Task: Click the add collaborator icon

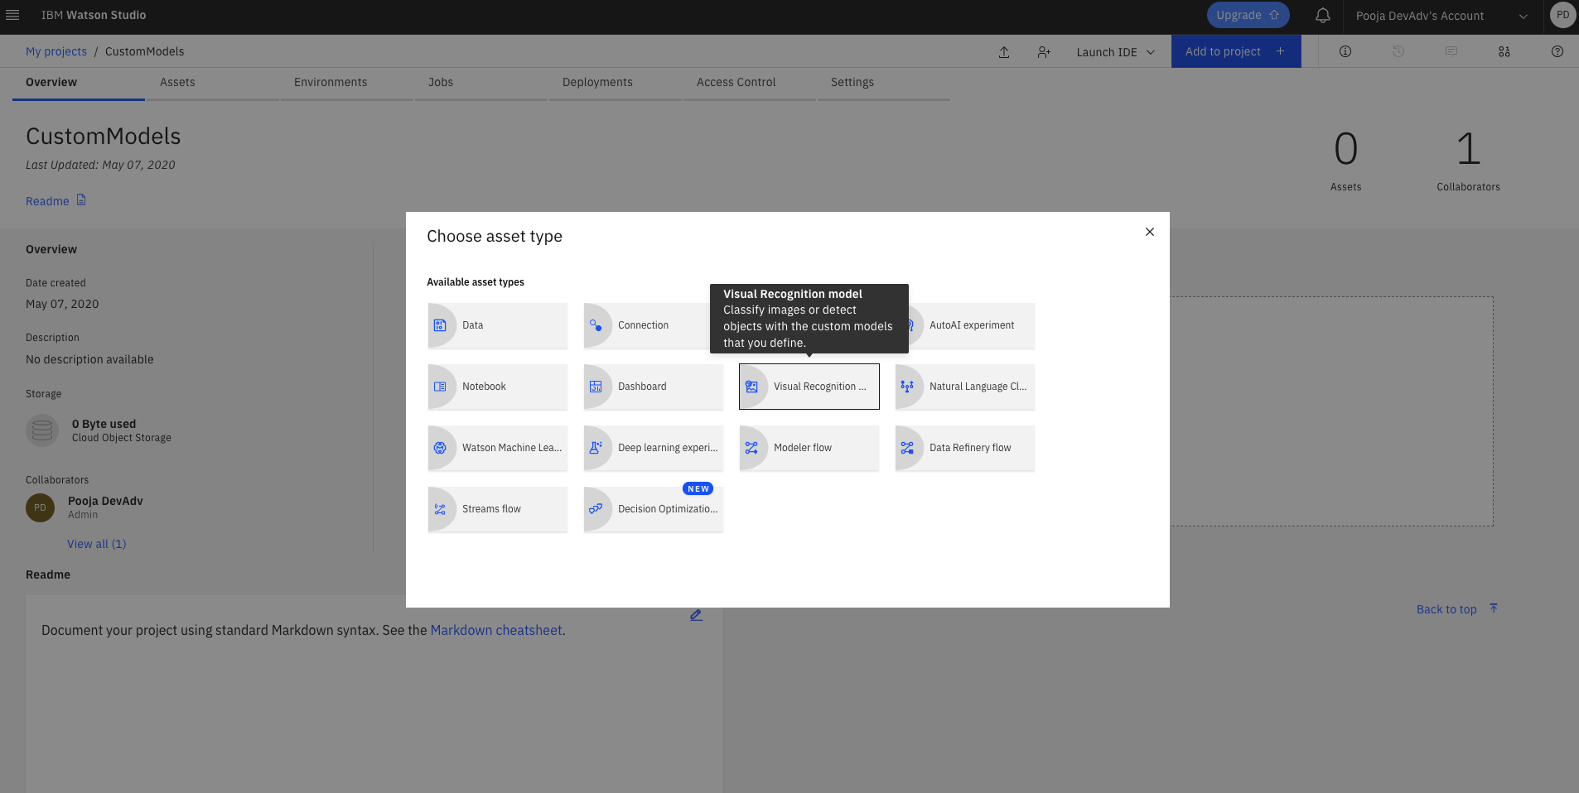Action: pyautogui.click(x=1044, y=52)
